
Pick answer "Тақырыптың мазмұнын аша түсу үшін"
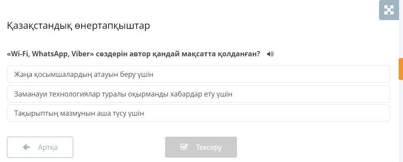[198, 113]
